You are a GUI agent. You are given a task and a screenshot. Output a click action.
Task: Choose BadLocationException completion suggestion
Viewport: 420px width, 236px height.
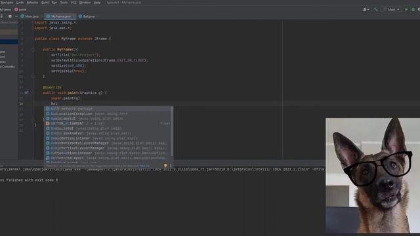coord(108,113)
